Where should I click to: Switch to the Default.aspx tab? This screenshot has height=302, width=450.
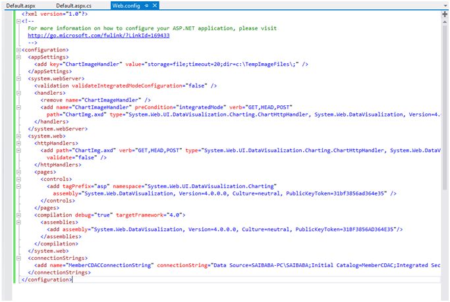[x=20, y=6]
